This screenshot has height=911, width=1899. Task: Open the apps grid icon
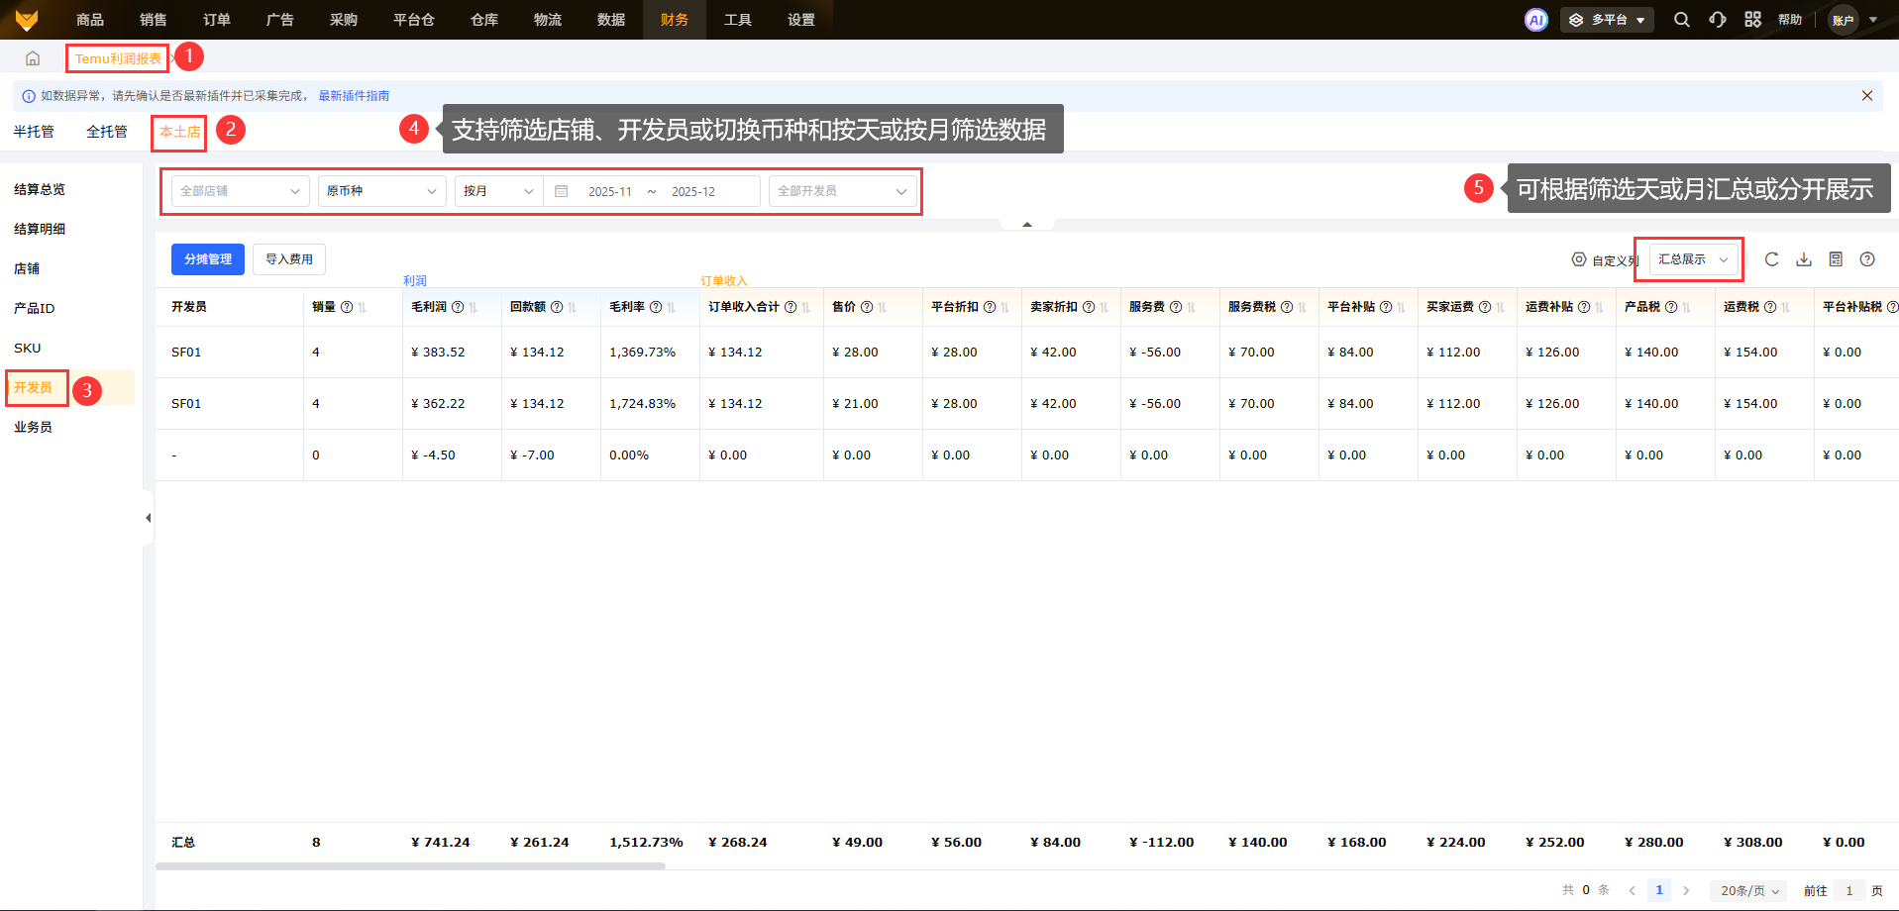coord(1752,20)
